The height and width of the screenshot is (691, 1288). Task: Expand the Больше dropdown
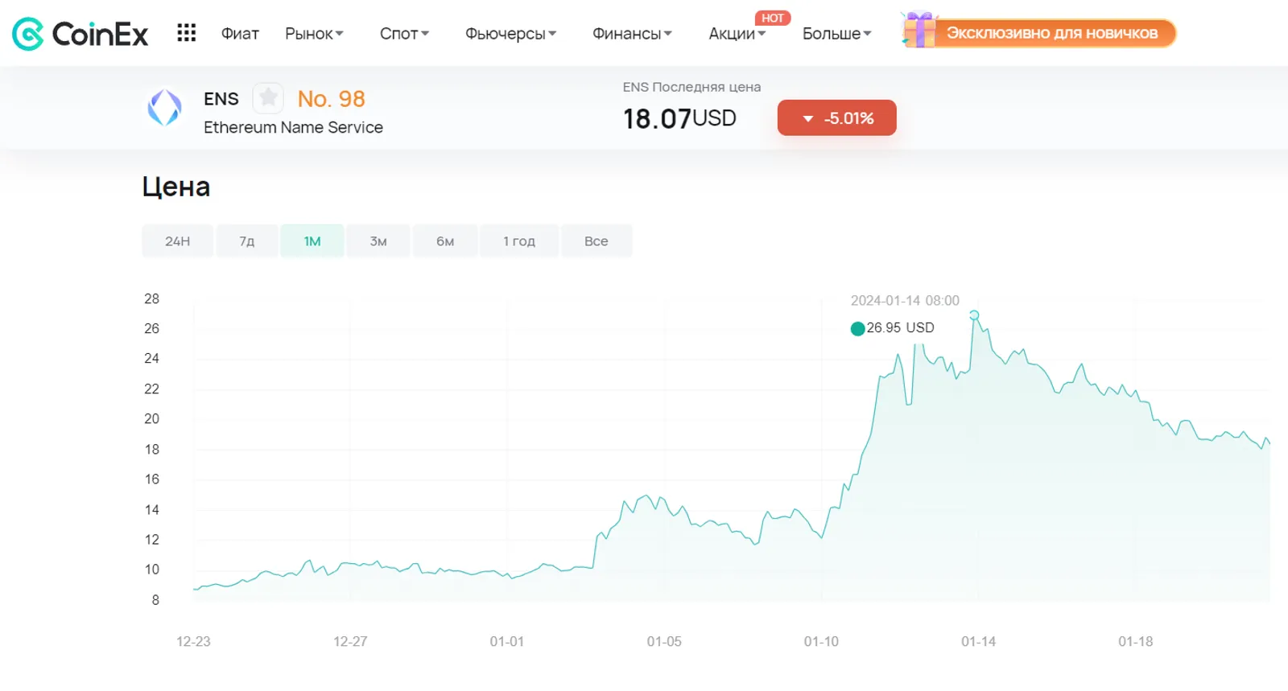click(836, 34)
